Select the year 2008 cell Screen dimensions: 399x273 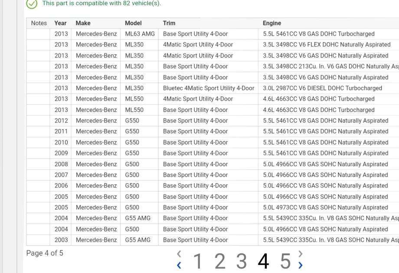61,164
